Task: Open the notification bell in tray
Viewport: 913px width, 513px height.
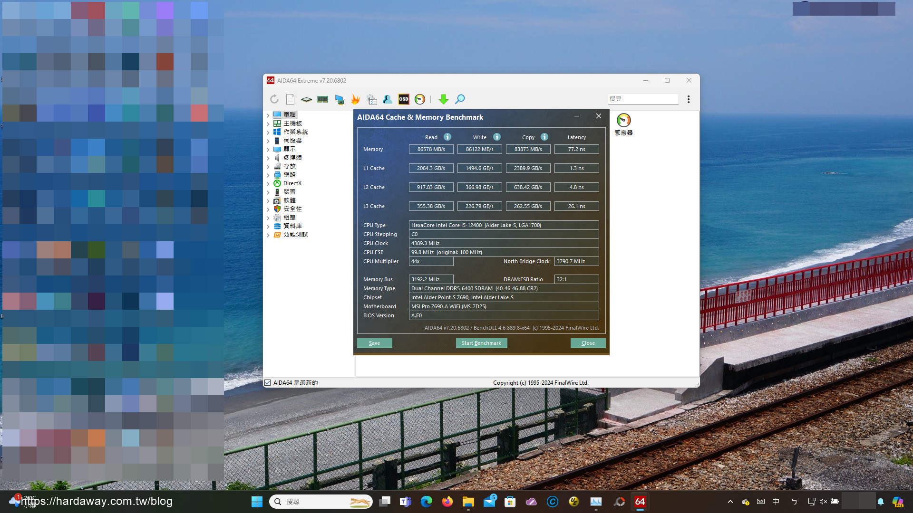Action: [881, 502]
